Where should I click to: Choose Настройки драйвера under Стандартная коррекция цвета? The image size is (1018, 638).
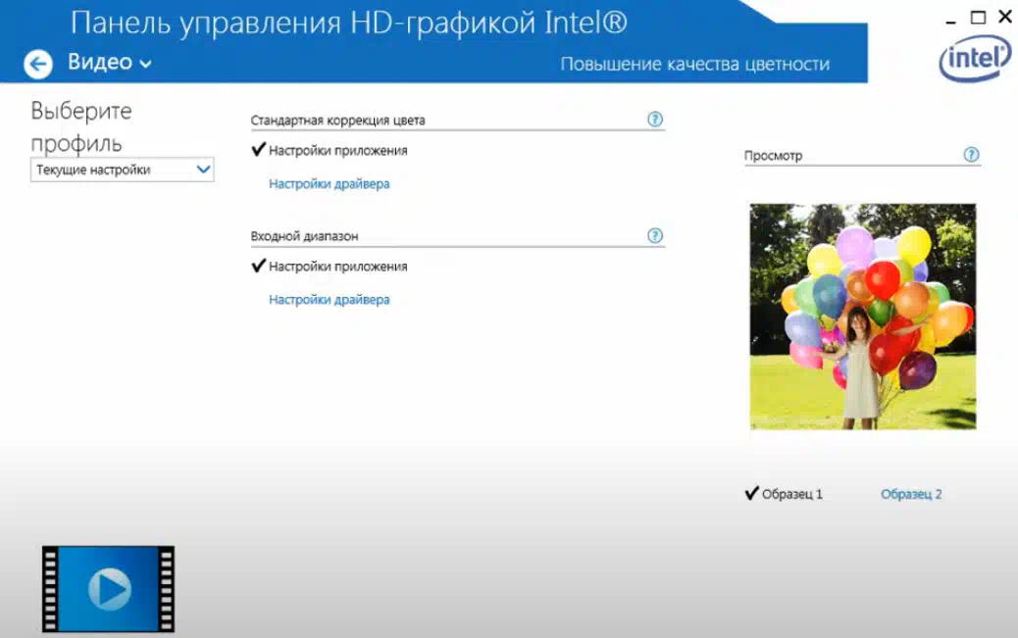(329, 184)
